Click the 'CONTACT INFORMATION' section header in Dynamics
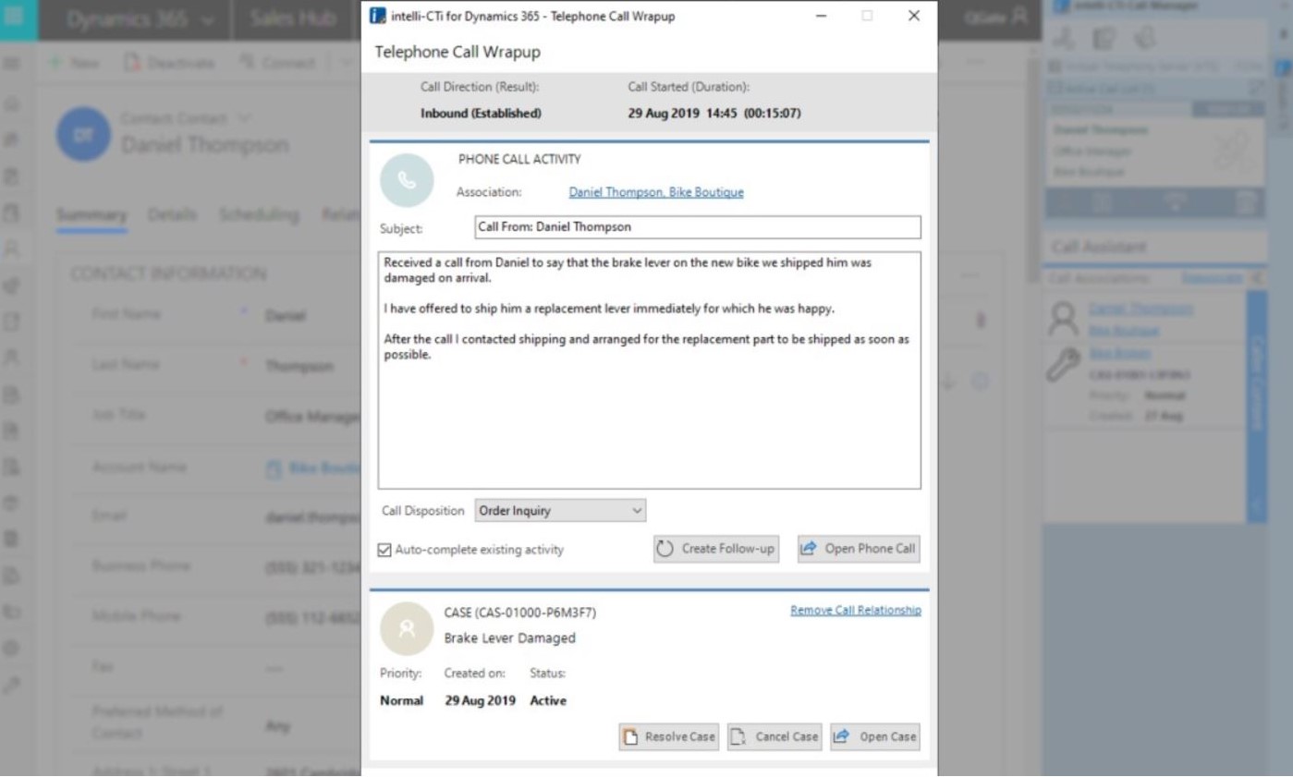This screenshot has width=1293, height=777. pyautogui.click(x=169, y=274)
